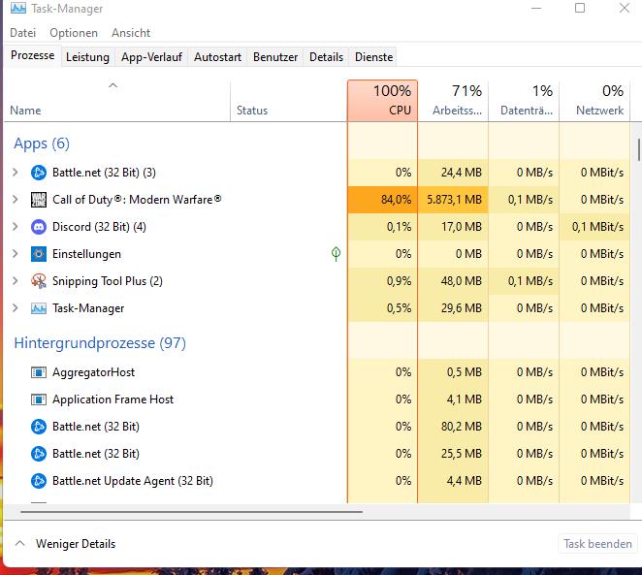The image size is (642, 575).
Task: Collapse view with Weniger Details chevron
Action: [x=19, y=544]
